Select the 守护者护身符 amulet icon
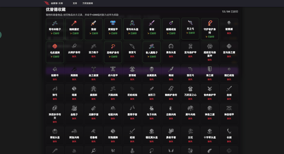Viewport: 284px width, 154px height. tap(210, 23)
